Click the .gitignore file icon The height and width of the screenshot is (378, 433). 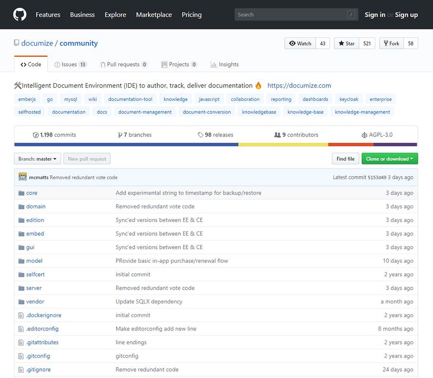coord(21,370)
